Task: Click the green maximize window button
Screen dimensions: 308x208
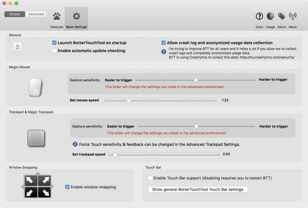Action: [16, 3]
